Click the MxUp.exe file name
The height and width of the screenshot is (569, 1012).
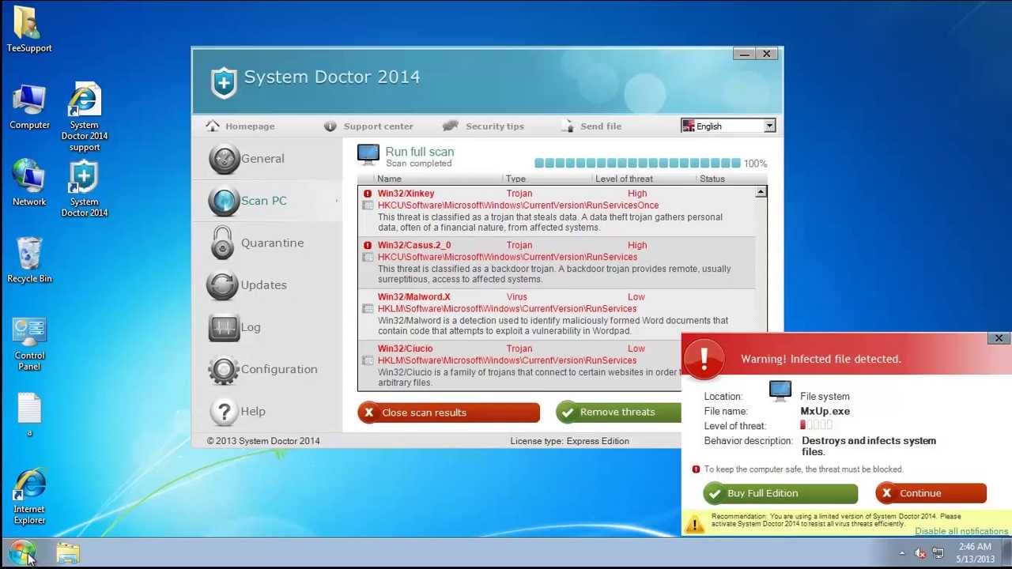(x=825, y=411)
